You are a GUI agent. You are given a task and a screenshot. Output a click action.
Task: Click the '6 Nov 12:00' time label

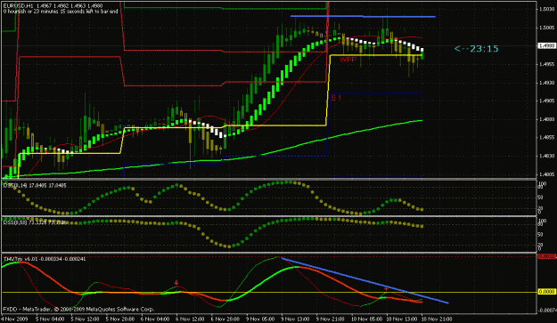[190, 319]
